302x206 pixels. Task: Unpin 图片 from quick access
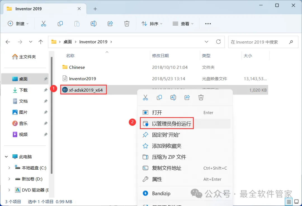46,112
